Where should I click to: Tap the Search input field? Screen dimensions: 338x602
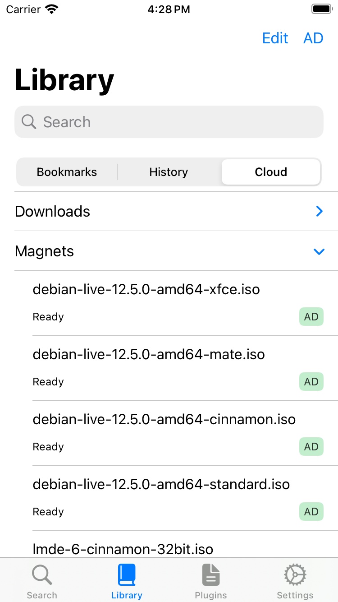pos(169,122)
